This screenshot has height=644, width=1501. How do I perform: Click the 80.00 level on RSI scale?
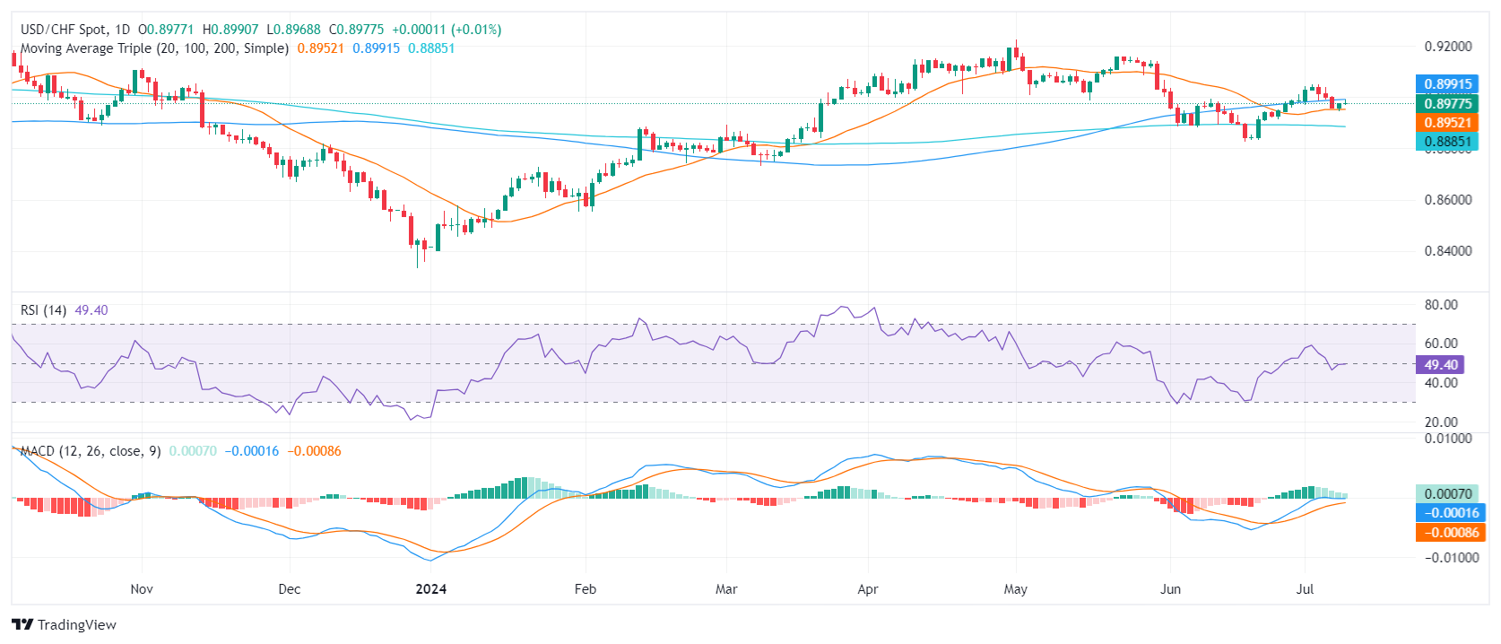pos(1441,305)
